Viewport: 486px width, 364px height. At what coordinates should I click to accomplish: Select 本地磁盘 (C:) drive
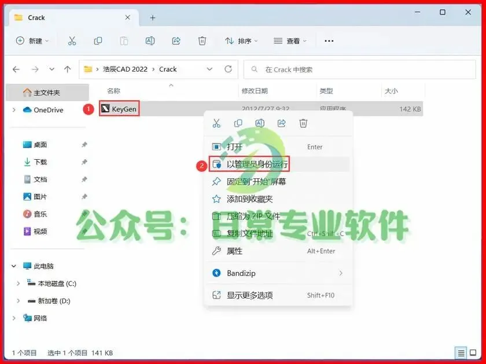51,284
